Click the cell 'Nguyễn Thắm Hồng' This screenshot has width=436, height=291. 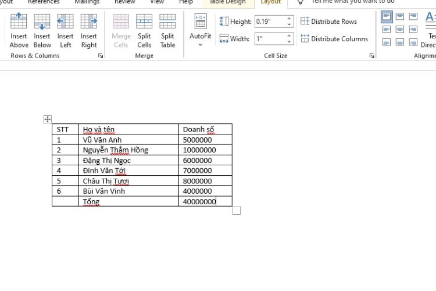pos(128,150)
